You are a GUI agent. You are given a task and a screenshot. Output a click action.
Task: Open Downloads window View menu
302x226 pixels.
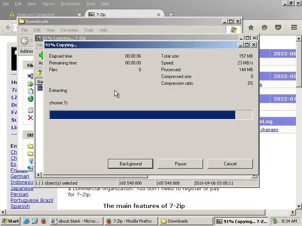[x=51, y=30]
